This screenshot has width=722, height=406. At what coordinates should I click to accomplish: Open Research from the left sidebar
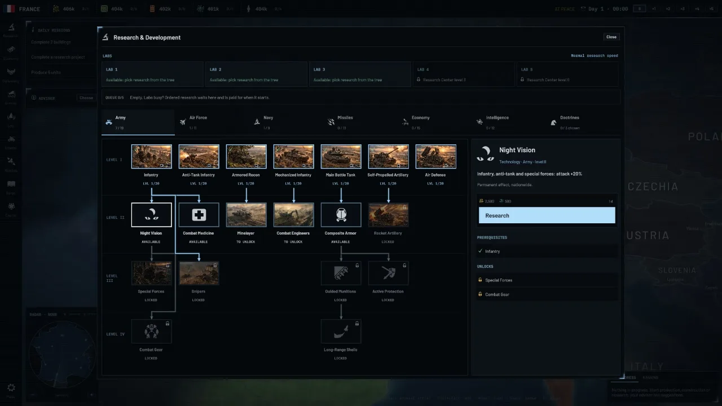[11, 30]
